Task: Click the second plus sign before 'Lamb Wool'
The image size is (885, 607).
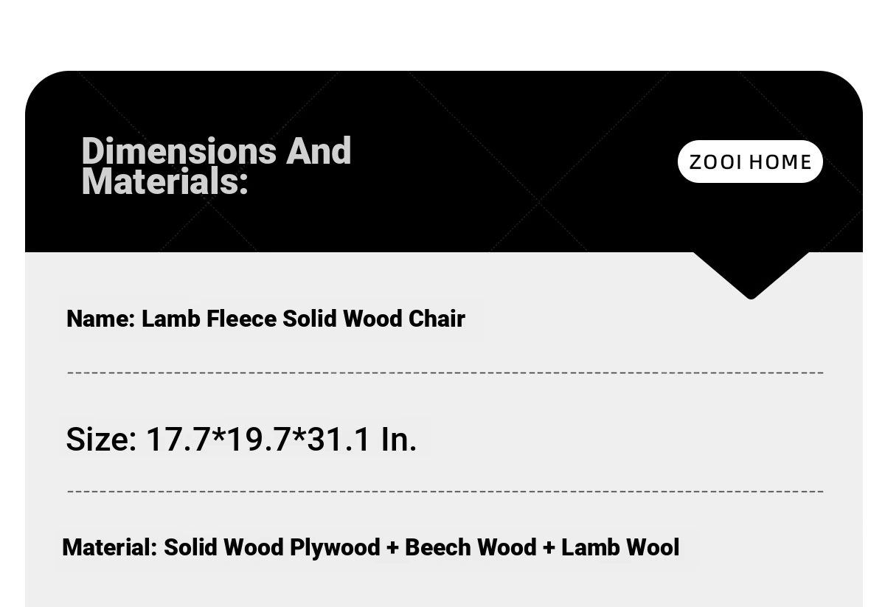Action: pos(549,548)
